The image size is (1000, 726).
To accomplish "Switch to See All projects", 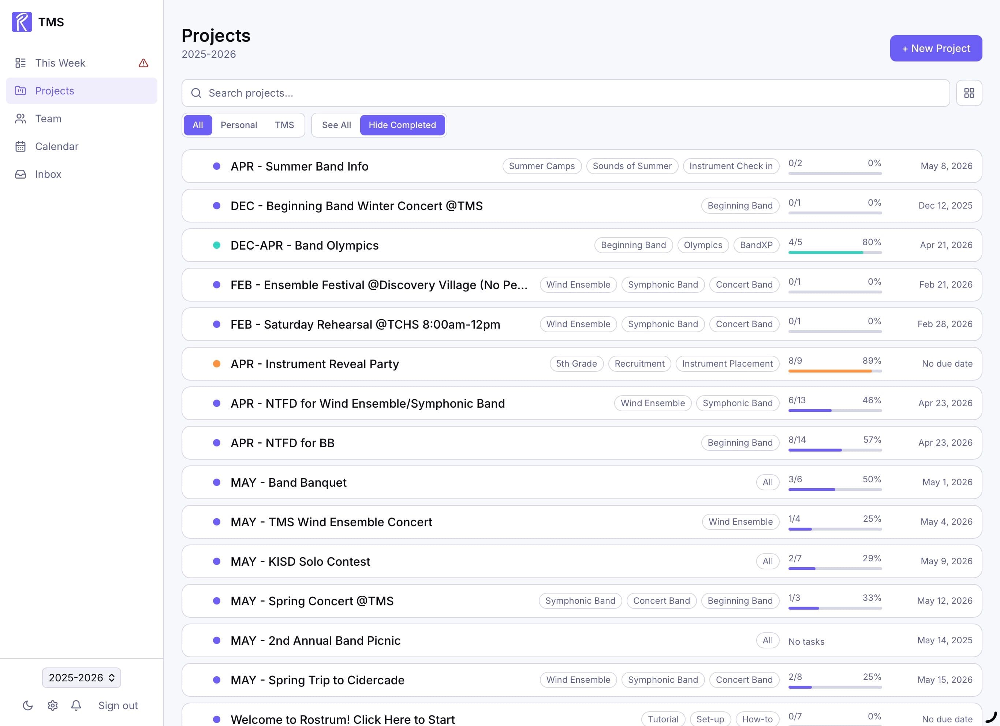I will [x=336, y=125].
